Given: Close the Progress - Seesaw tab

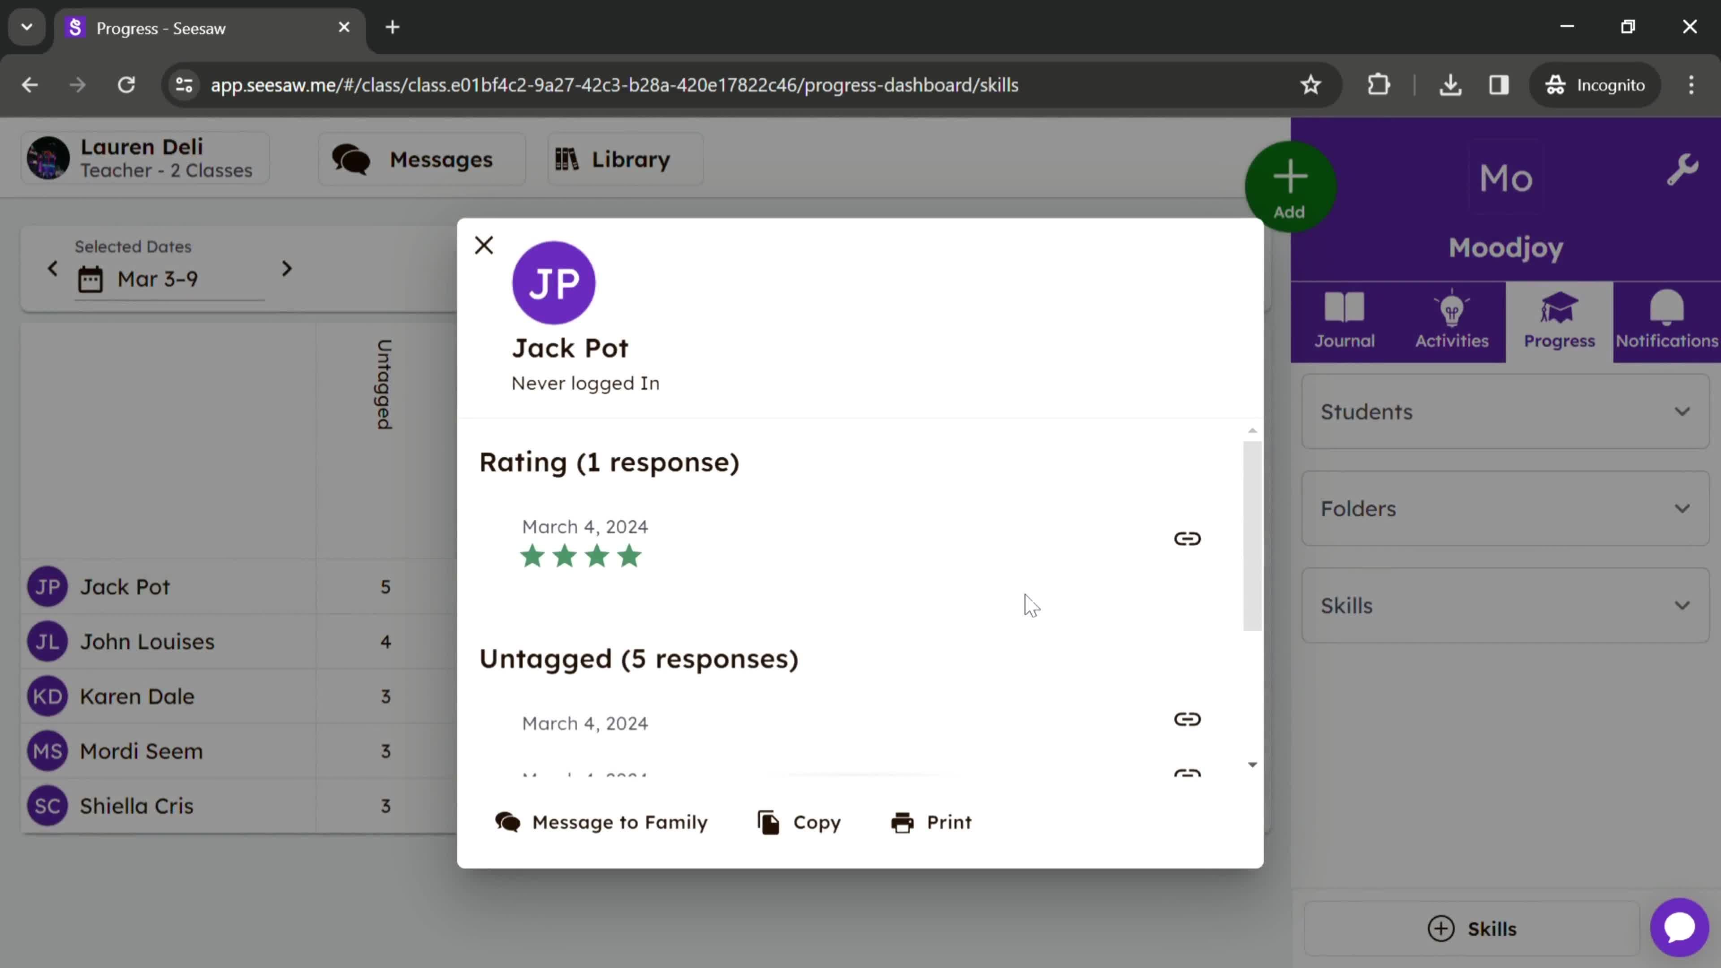Looking at the screenshot, I should [x=344, y=27].
